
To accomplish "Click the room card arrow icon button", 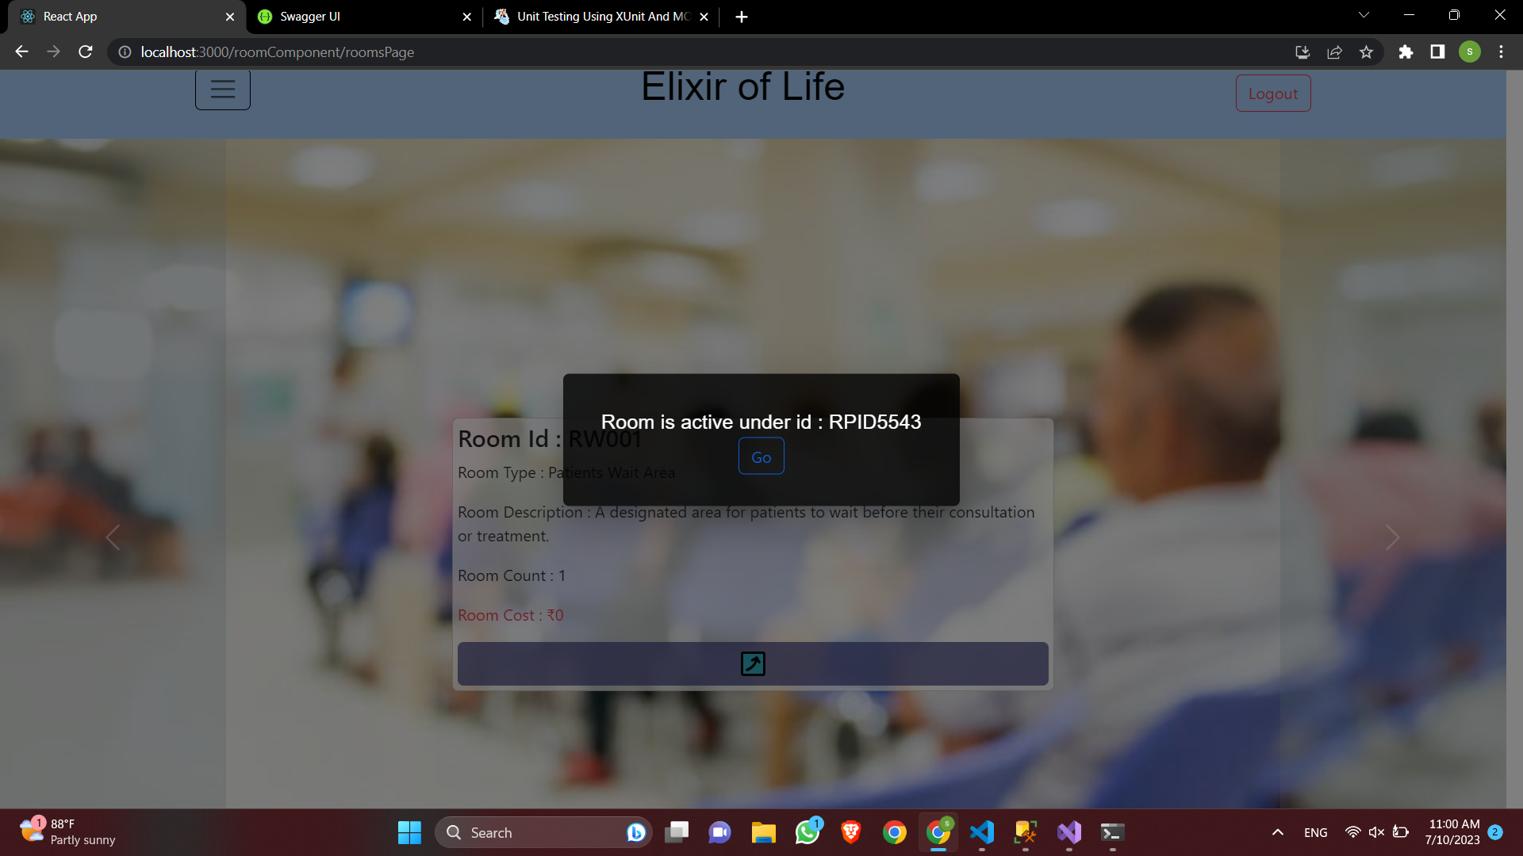I will (x=752, y=663).
